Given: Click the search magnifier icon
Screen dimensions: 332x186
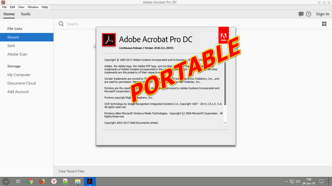Looking at the screenshot, I should click(61, 24).
